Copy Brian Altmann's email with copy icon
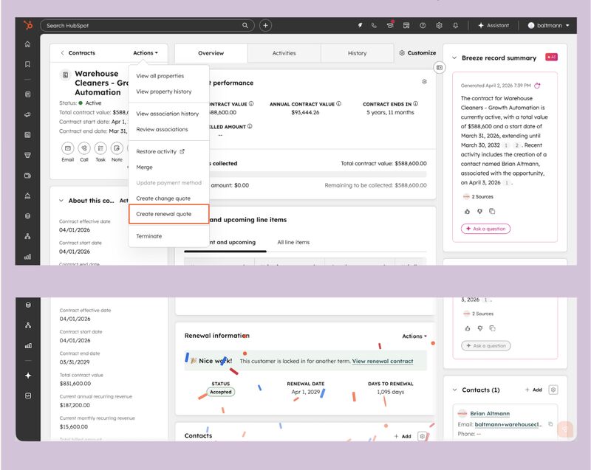591x470 pixels. [x=550, y=424]
